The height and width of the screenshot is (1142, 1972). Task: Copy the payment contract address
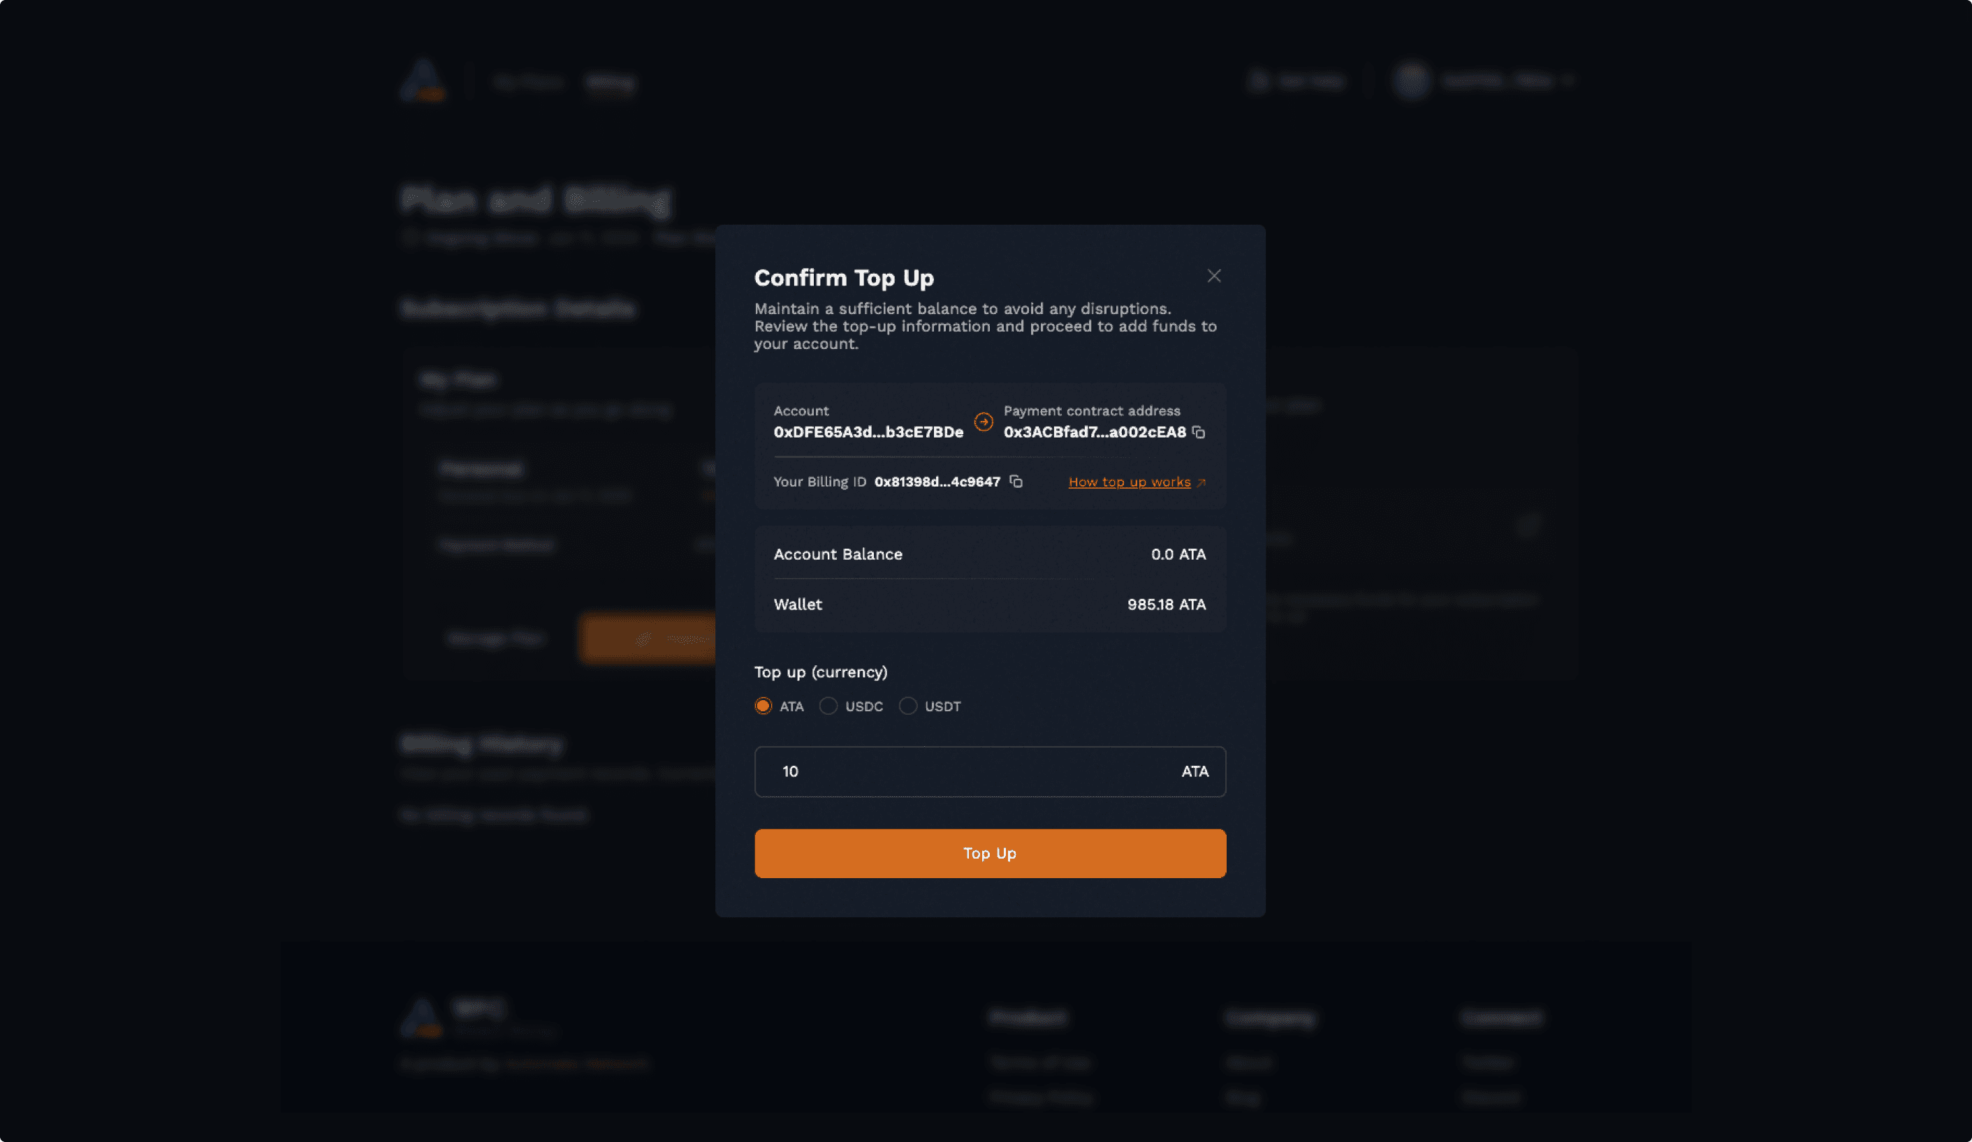[1199, 433]
